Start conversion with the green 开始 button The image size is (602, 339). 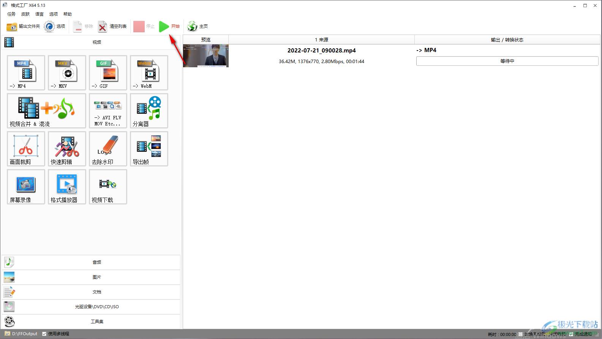point(169,26)
